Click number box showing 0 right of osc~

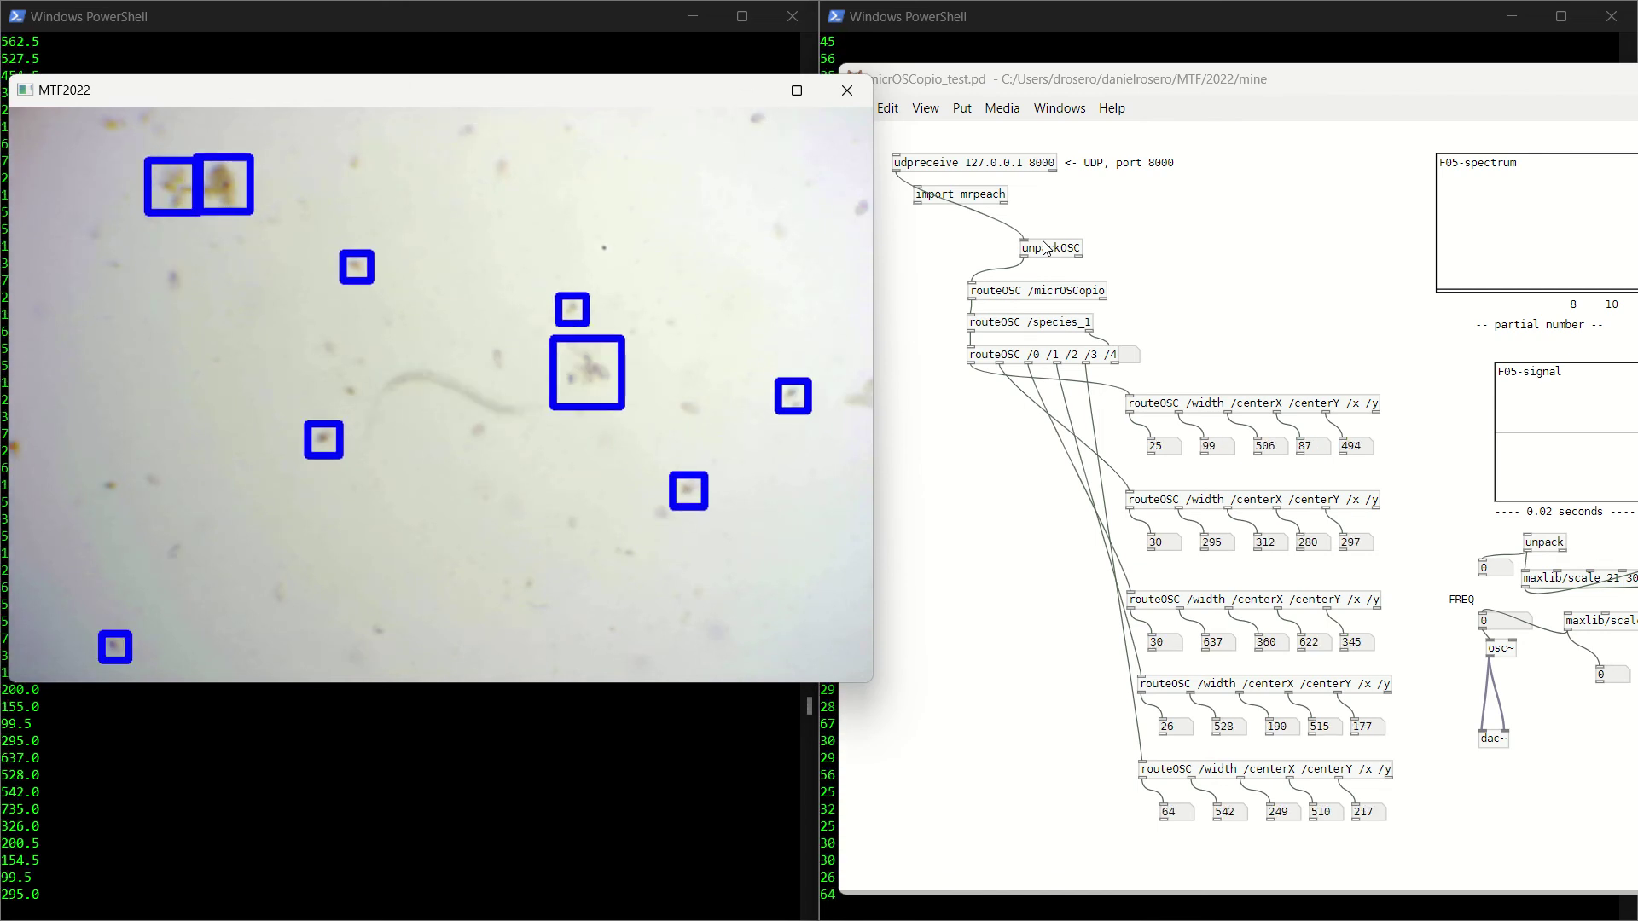tap(1612, 675)
